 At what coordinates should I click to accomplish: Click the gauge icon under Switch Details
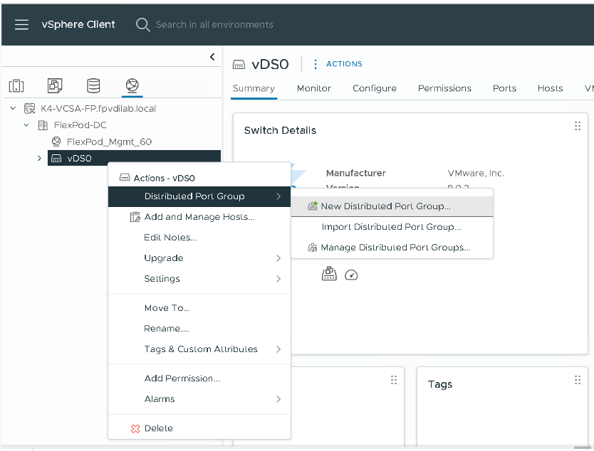[x=351, y=275]
